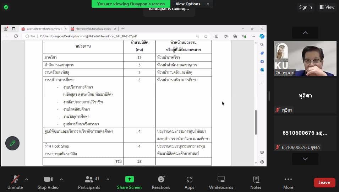Open the Edge sidebar Microsoft 365 icon

point(262,62)
